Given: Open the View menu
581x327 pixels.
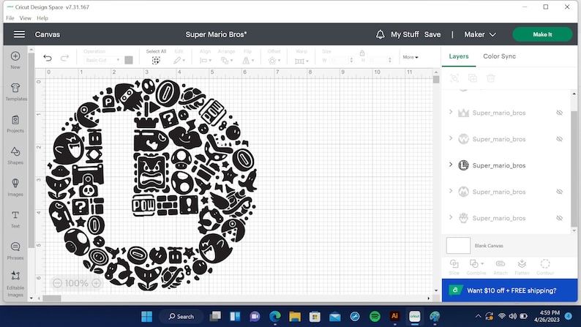Looking at the screenshot, I should pos(25,18).
